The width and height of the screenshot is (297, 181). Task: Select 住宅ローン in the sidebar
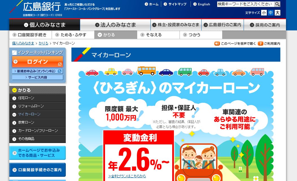[38, 98]
